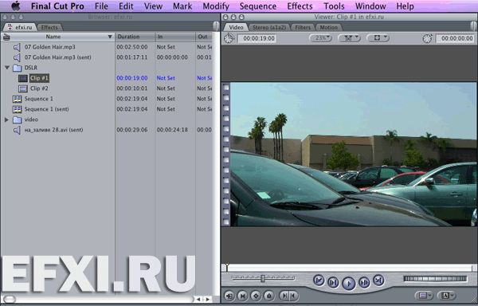Go to the next edit
The height and width of the screenshot is (306, 478).
click(378, 280)
